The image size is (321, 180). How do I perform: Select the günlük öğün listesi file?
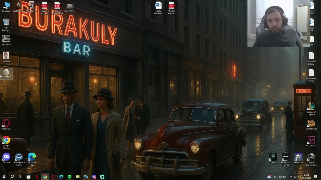pos(311,75)
